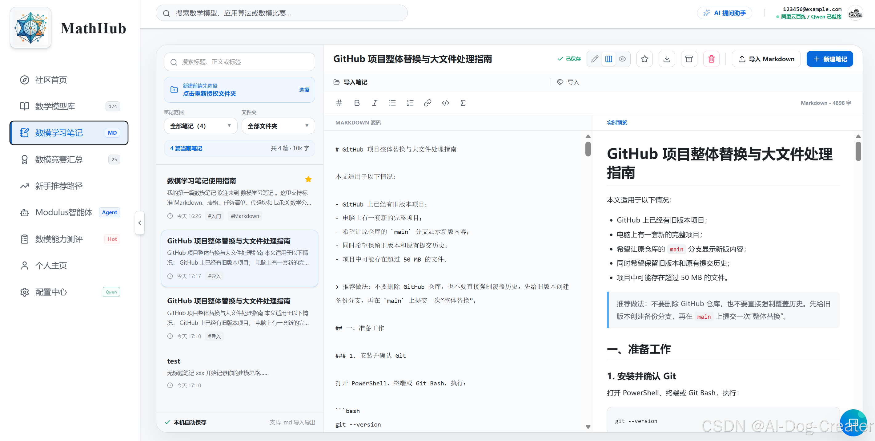Click the MathHub logo image
875x441 pixels.
pyautogui.click(x=30, y=28)
